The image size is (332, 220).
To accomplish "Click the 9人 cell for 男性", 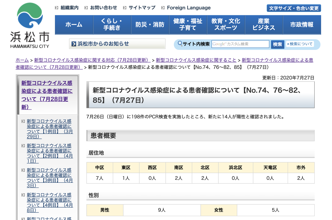I will 162,210.
